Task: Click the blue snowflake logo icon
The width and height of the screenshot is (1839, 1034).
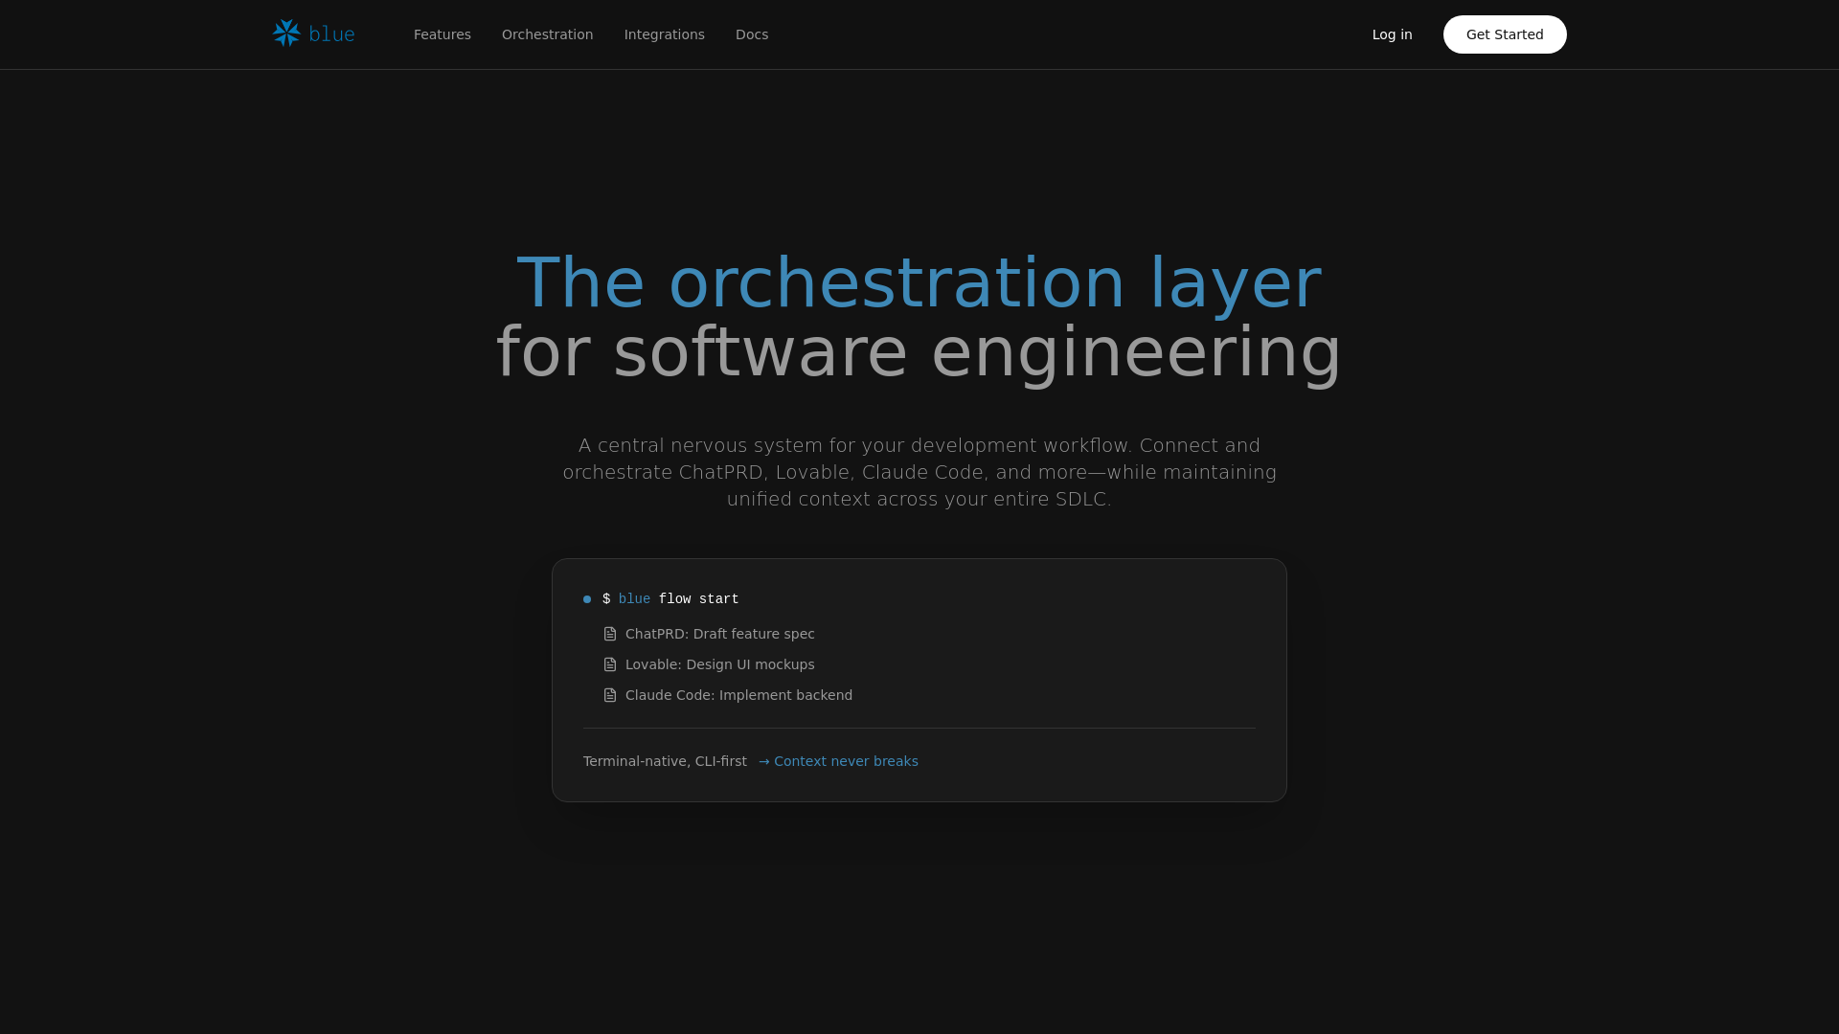Action: pos(286,34)
